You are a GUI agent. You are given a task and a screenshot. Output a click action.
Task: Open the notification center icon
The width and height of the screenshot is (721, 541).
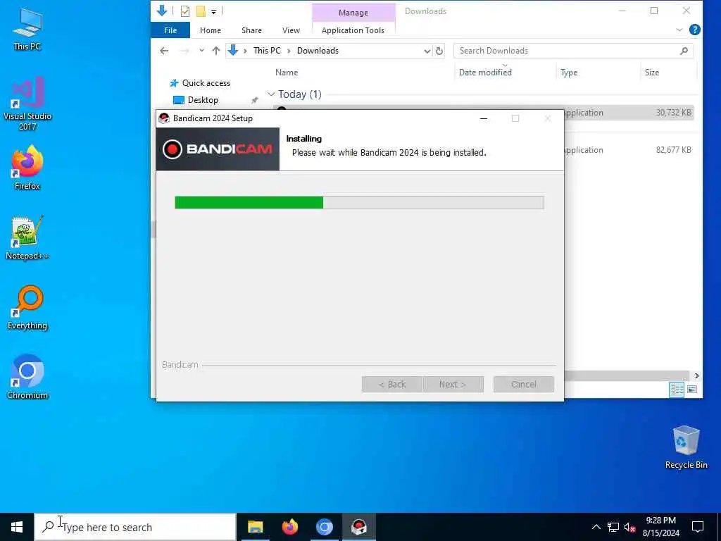pos(698,527)
